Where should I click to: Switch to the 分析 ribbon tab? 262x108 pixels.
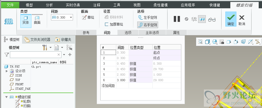pyautogui.click(x=50, y=5)
